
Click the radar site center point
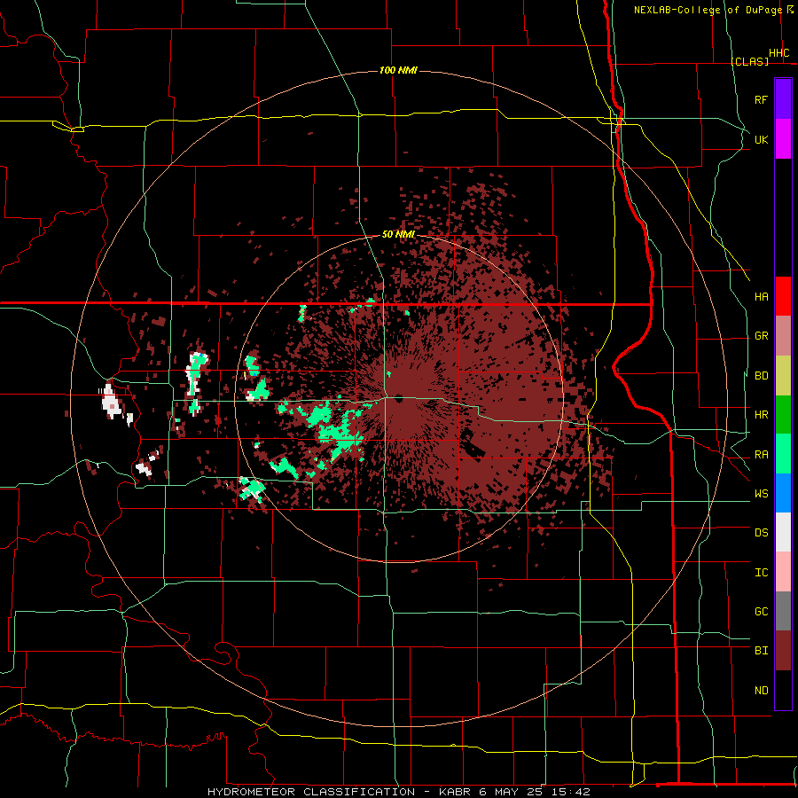coord(398,399)
